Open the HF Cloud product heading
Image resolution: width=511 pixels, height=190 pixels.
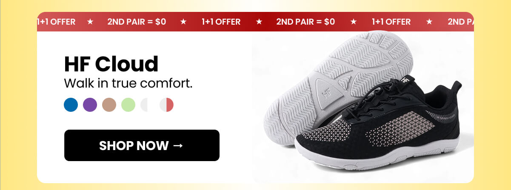(x=111, y=64)
